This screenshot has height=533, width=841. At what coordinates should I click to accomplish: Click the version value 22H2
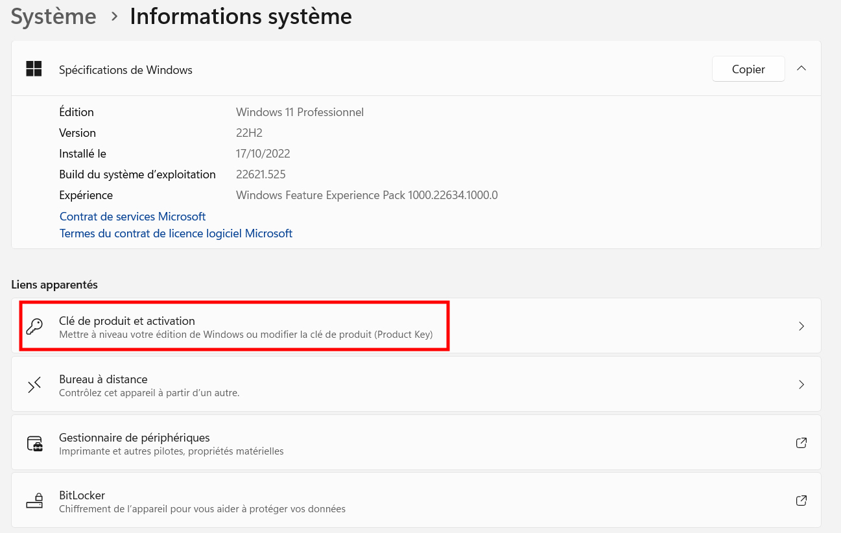coord(249,133)
